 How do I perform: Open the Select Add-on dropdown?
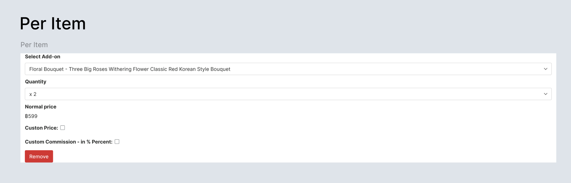tap(288, 69)
